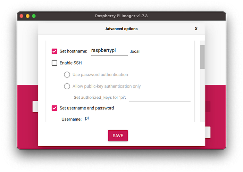Screen dimensions: 243x172
Task: Close the Raspberry Pi Imager window
Action: point(22,16)
